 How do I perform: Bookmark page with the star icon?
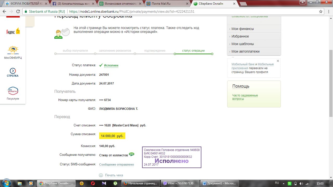[x=321, y=11]
